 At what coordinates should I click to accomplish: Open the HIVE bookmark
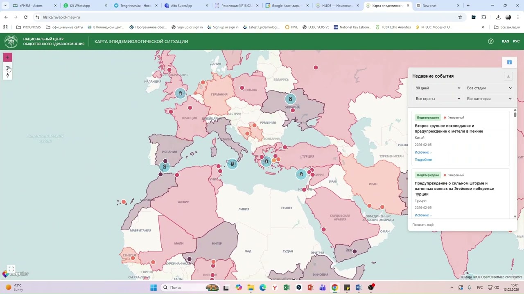[x=291, y=27]
